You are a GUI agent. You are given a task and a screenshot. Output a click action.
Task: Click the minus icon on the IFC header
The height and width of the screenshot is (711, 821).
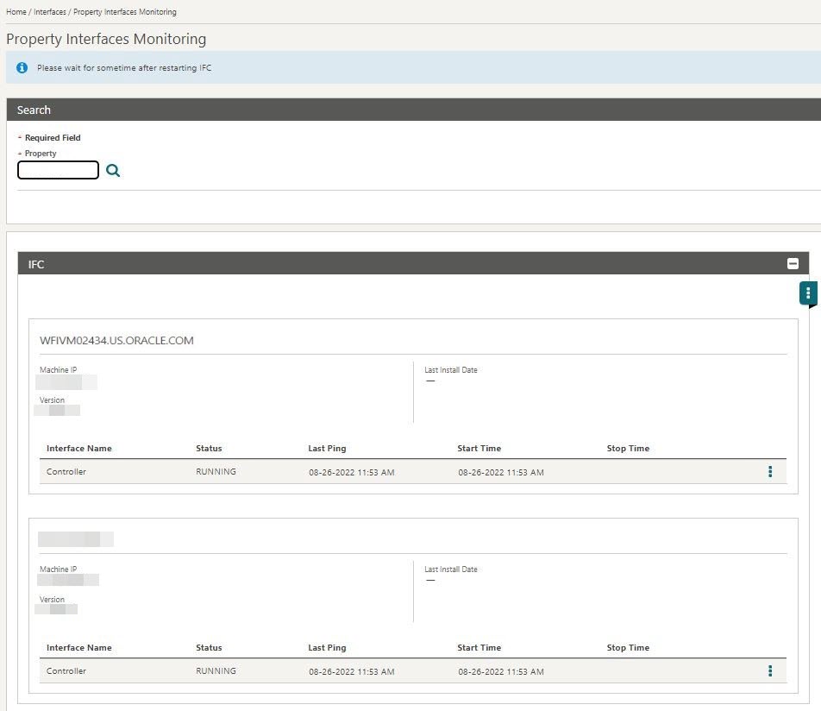click(793, 263)
